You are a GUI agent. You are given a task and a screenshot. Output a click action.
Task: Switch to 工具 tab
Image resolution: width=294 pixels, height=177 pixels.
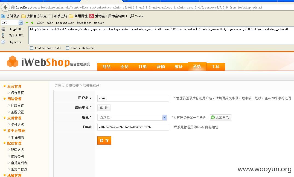pos(215,67)
